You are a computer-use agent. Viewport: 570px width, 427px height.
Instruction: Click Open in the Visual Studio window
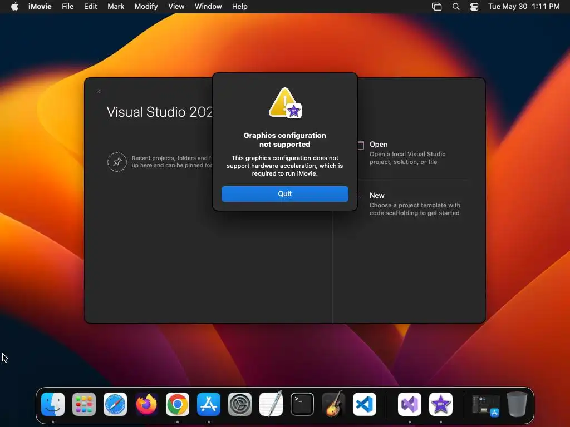(379, 144)
